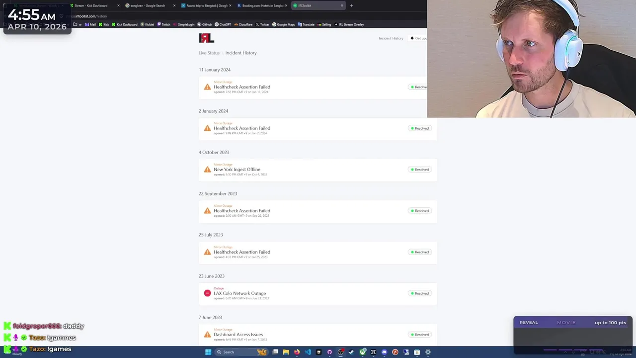Open the Kicklet bookmark

click(148, 24)
